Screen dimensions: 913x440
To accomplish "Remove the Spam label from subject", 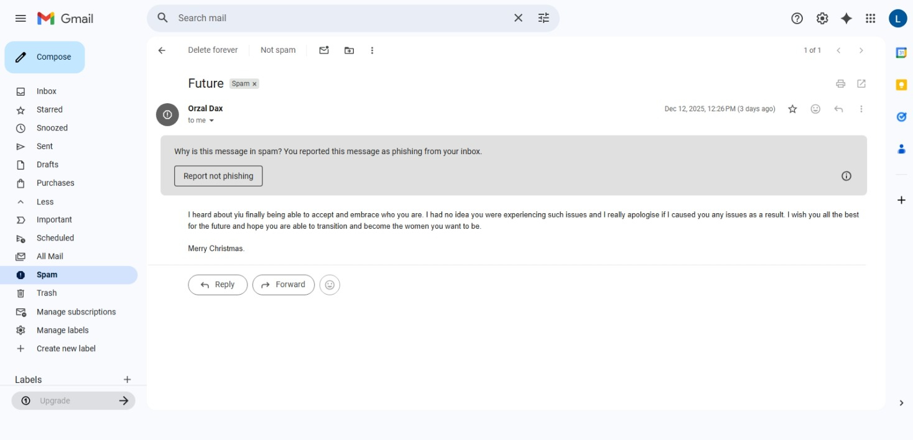I will [254, 84].
